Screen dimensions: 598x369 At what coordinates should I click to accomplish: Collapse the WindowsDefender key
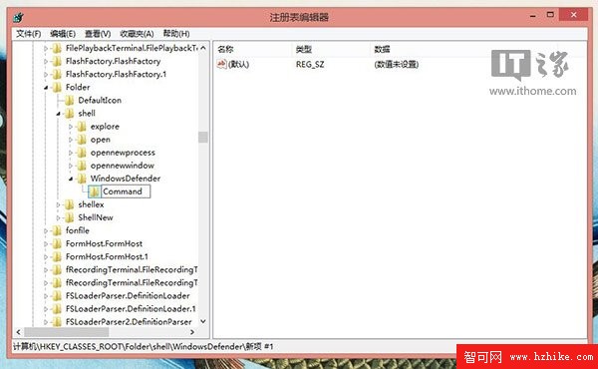tap(71, 179)
